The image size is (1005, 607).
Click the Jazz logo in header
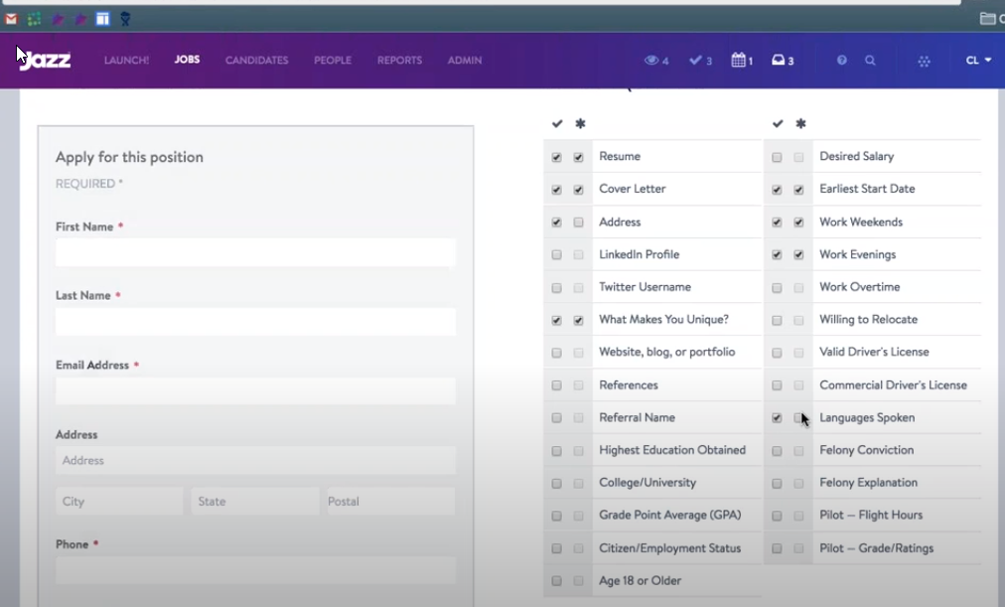pos(45,60)
